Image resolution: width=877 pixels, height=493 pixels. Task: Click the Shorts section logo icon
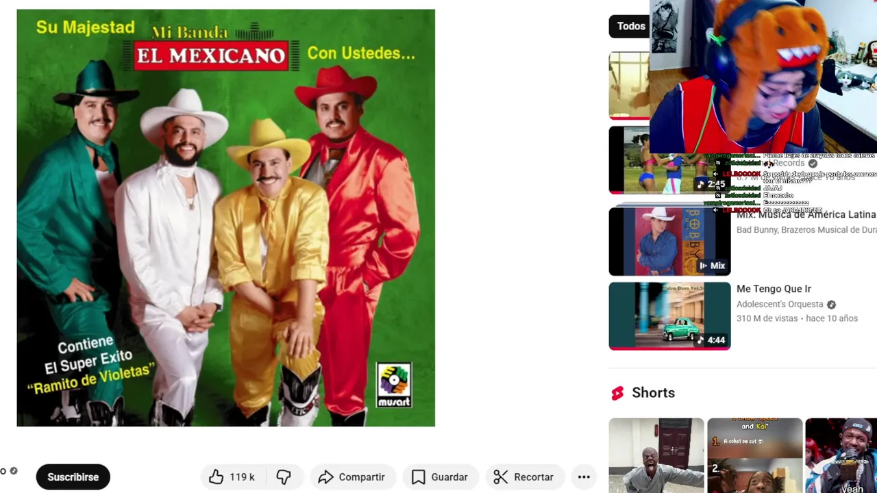pyautogui.click(x=617, y=393)
